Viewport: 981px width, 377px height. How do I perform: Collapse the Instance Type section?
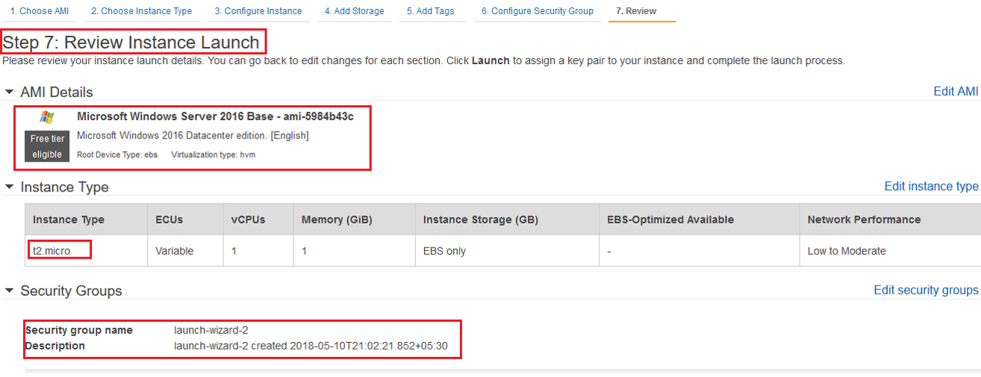coord(9,188)
